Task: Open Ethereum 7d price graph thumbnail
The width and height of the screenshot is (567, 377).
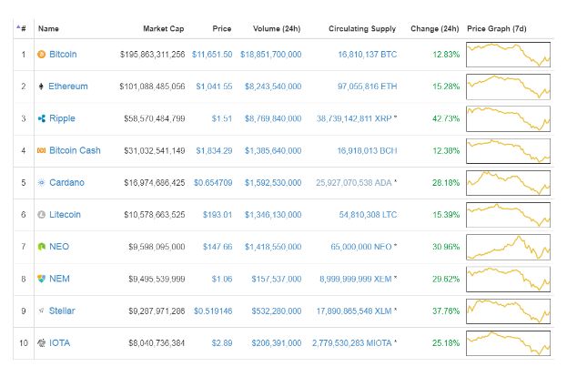Action: click(x=508, y=87)
